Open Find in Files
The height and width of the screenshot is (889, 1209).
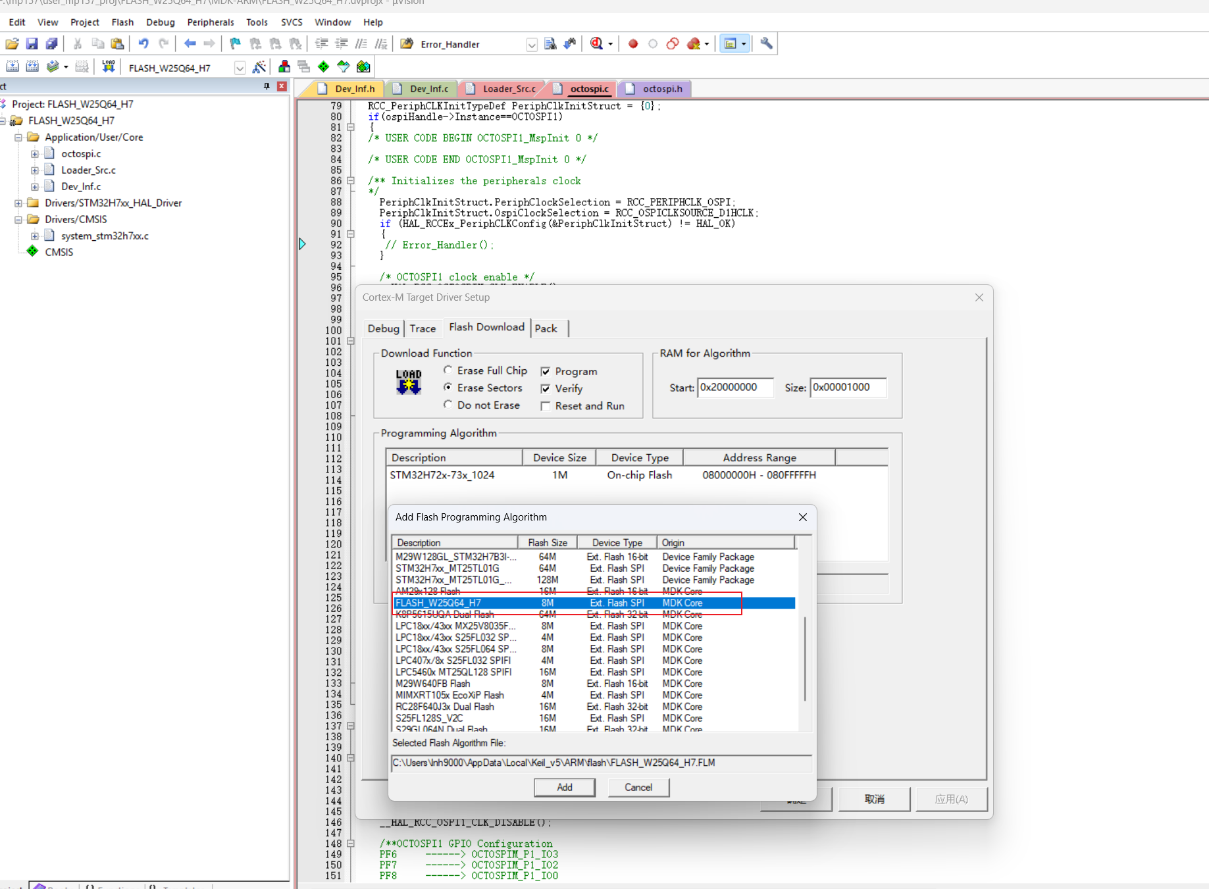click(407, 44)
